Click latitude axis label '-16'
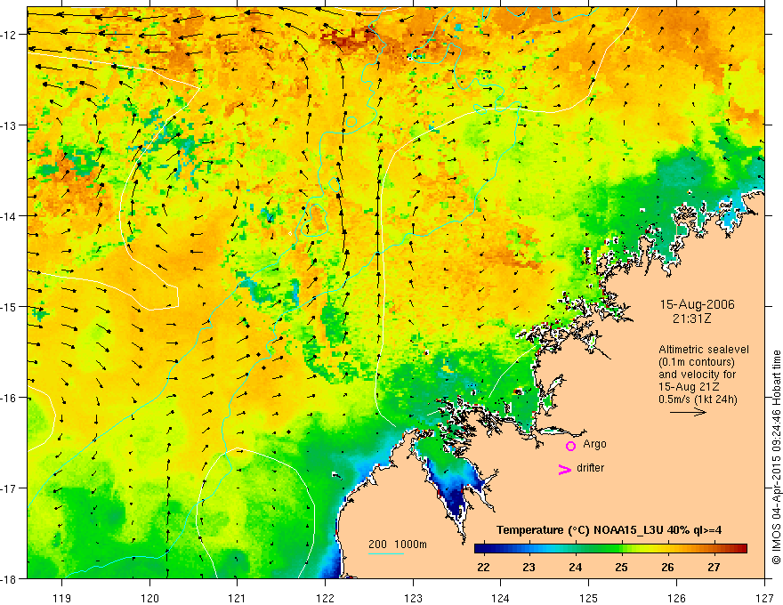 click(9, 398)
